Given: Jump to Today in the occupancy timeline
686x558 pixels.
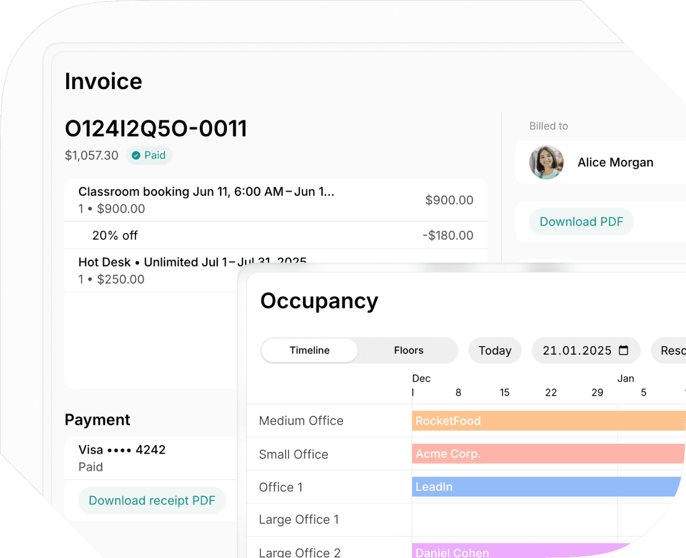Looking at the screenshot, I should [494, 350].
